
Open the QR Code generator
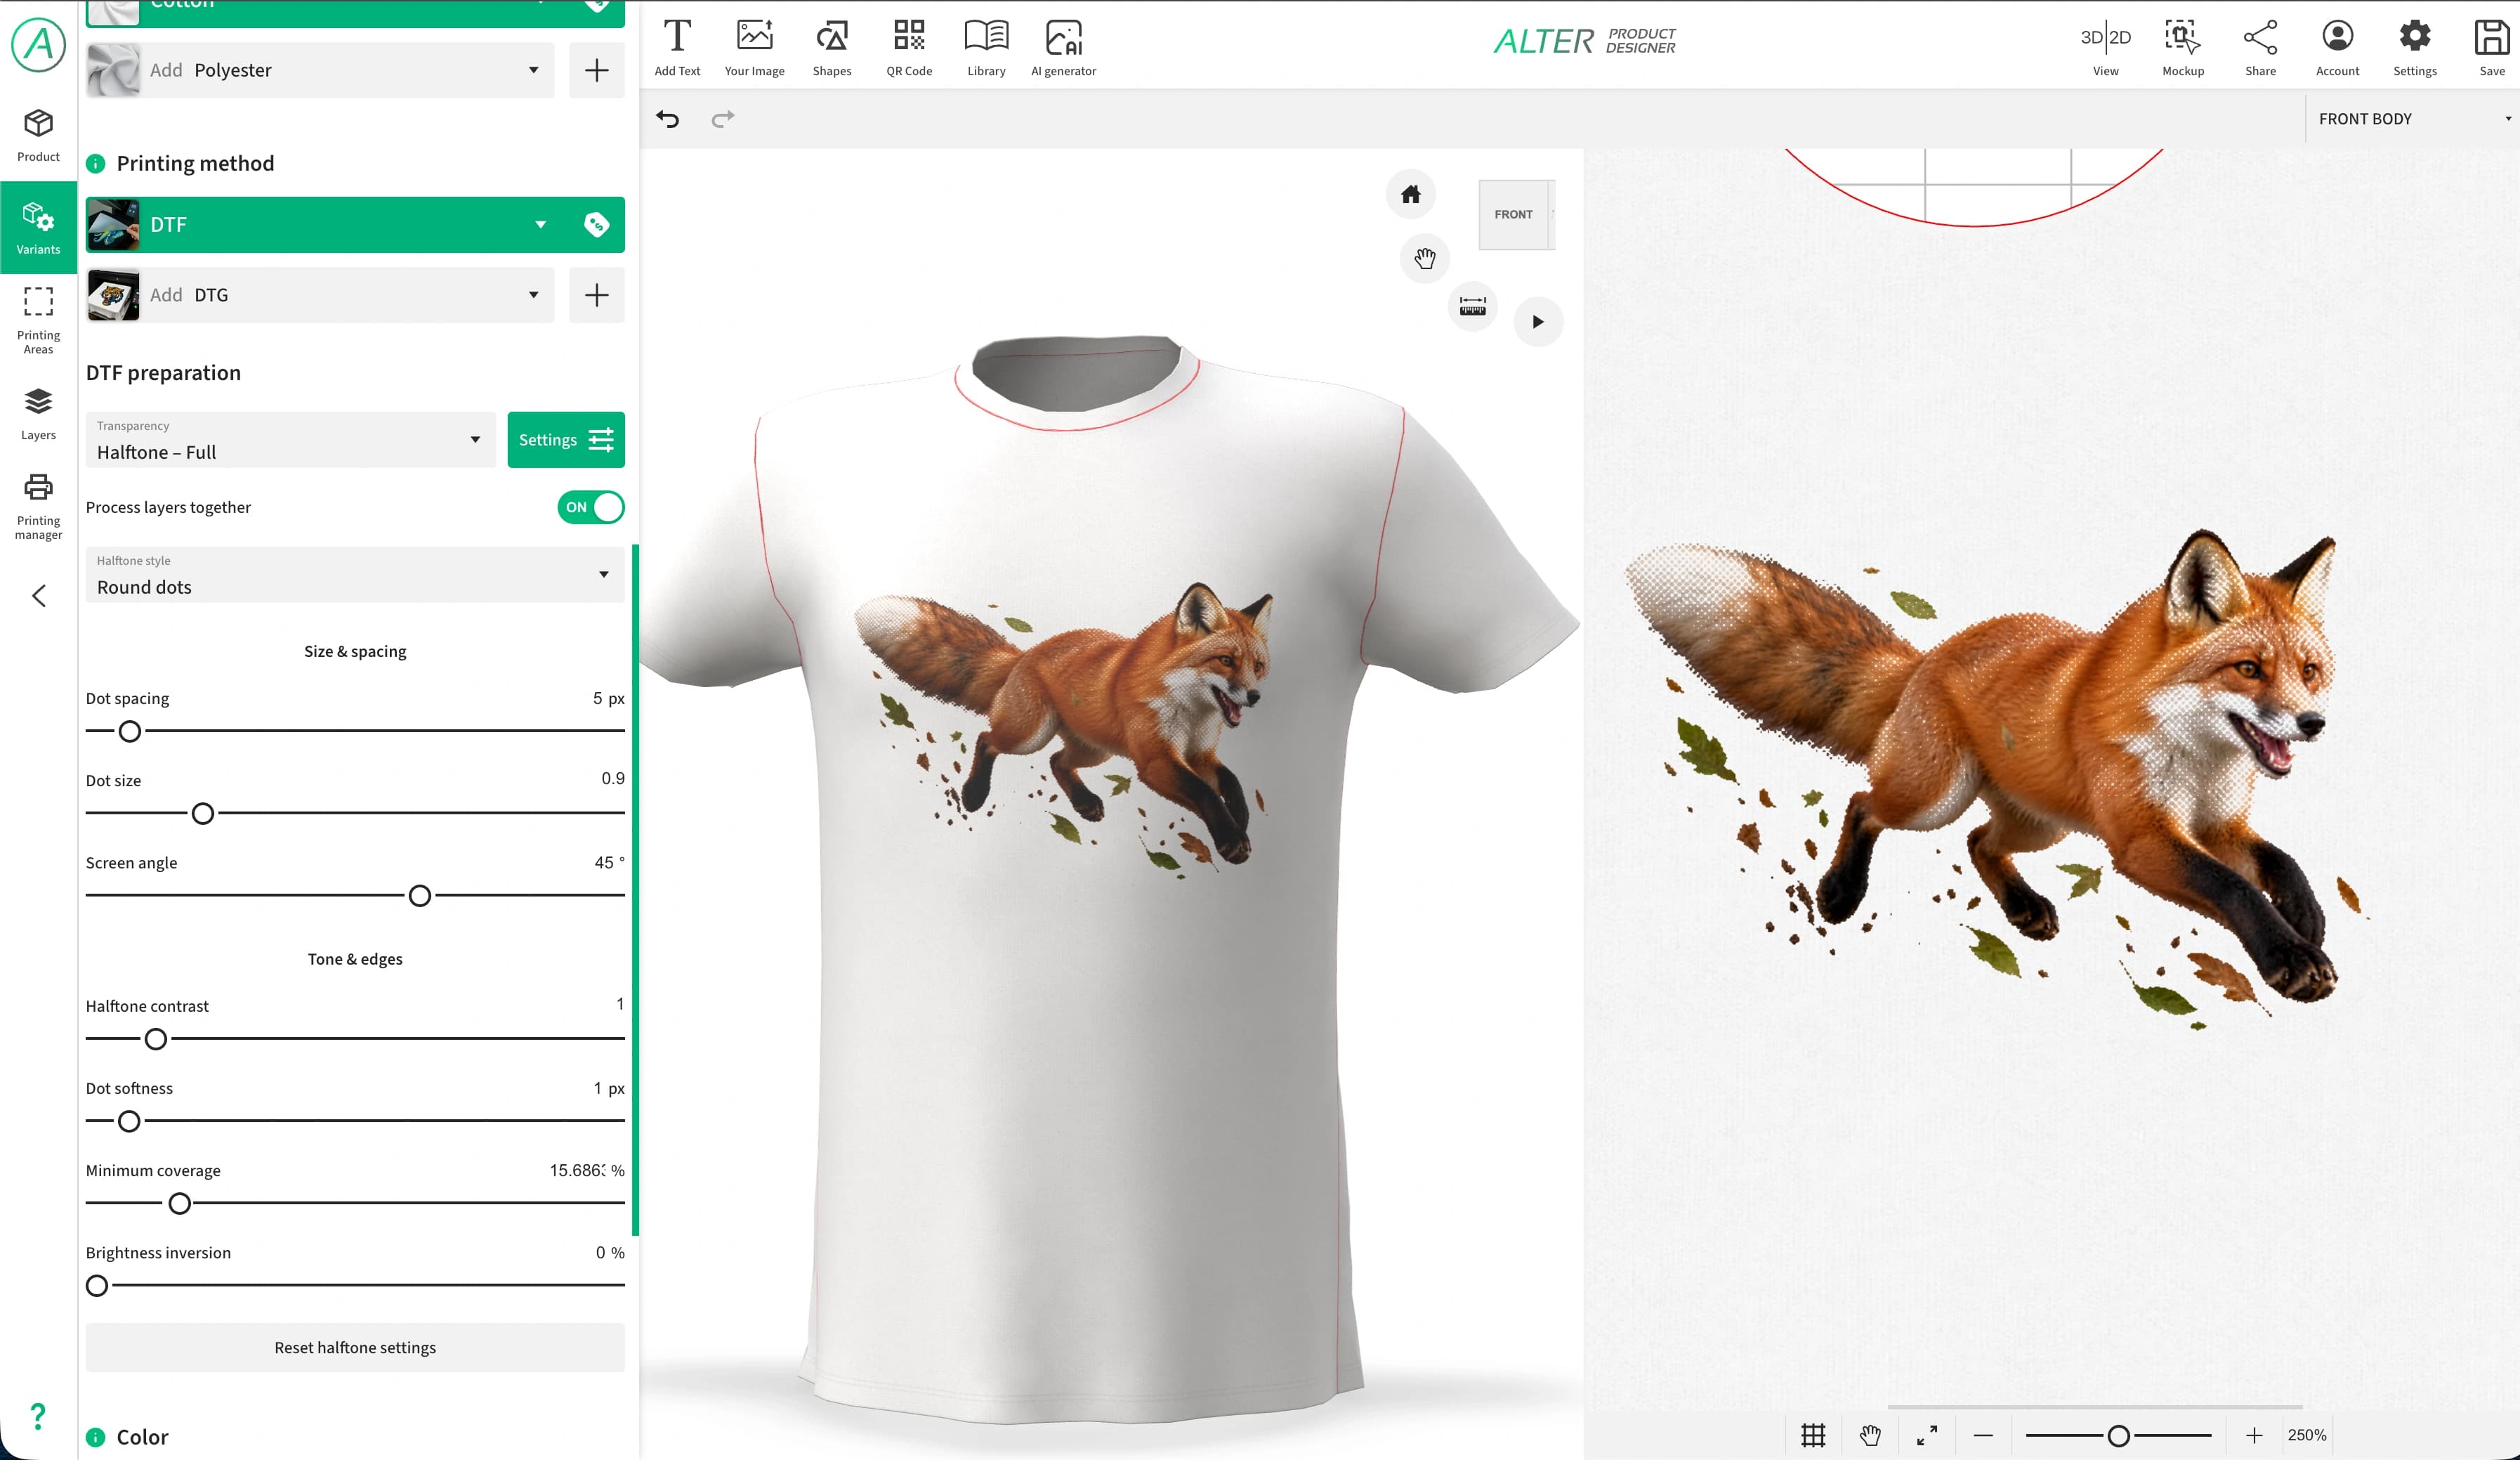pyautogui.click(x=908, y=47)
